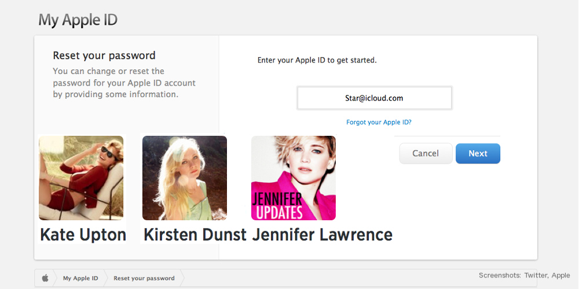Viewport: 579px width, 289px height.
Task: Click the Jennifer Updates cover thumbnail
Action: pos(294,178)
